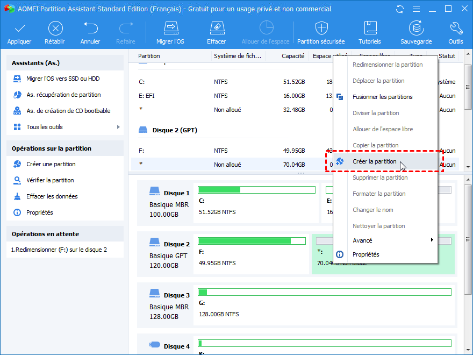Open the Avancé submenu
This screenshot has height=355, width=473.
pyautogui.click(x=385, y=240)
